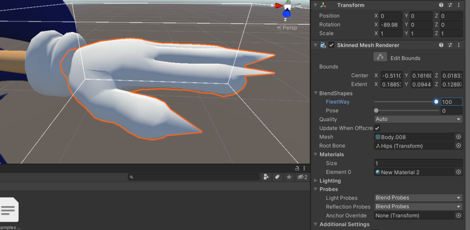This screenshot has height=230, width=470.
Task: Open Skinned Mesh Renderer preset icon
Action: tap(450, 45)
